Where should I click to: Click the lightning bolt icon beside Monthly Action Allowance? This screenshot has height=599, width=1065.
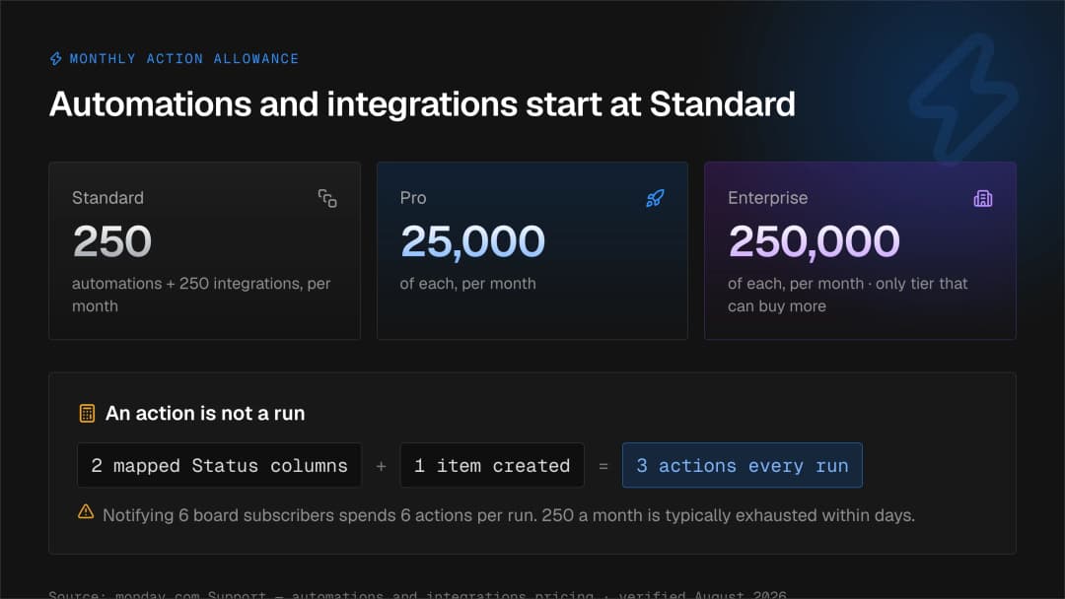pos(55,59)
